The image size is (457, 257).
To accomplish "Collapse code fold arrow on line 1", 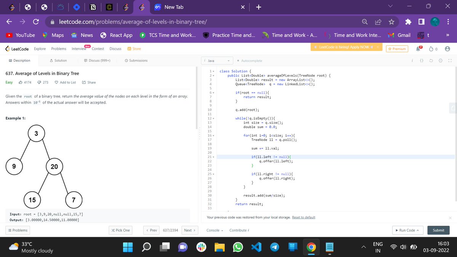I will [213, 71].
